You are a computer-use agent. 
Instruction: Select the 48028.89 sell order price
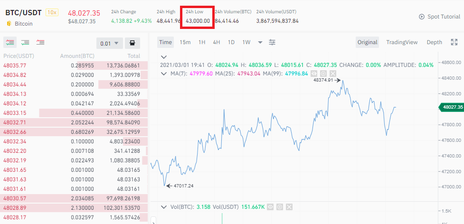tap(15, 208)
